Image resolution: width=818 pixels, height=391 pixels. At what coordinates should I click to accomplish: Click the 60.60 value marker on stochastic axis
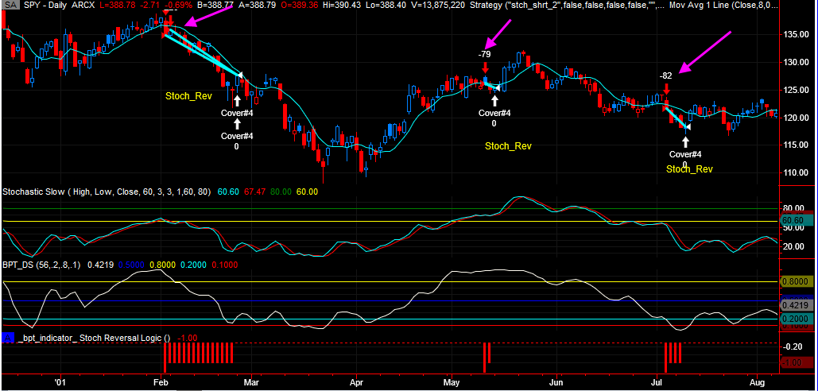pos(795,220)
